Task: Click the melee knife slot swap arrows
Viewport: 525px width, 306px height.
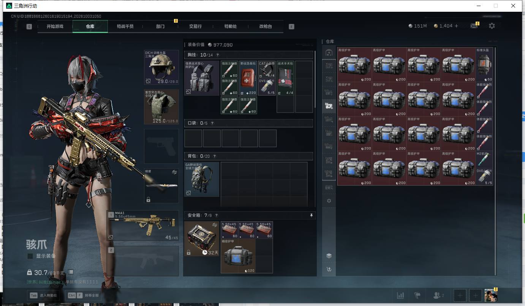Action: 174,172
